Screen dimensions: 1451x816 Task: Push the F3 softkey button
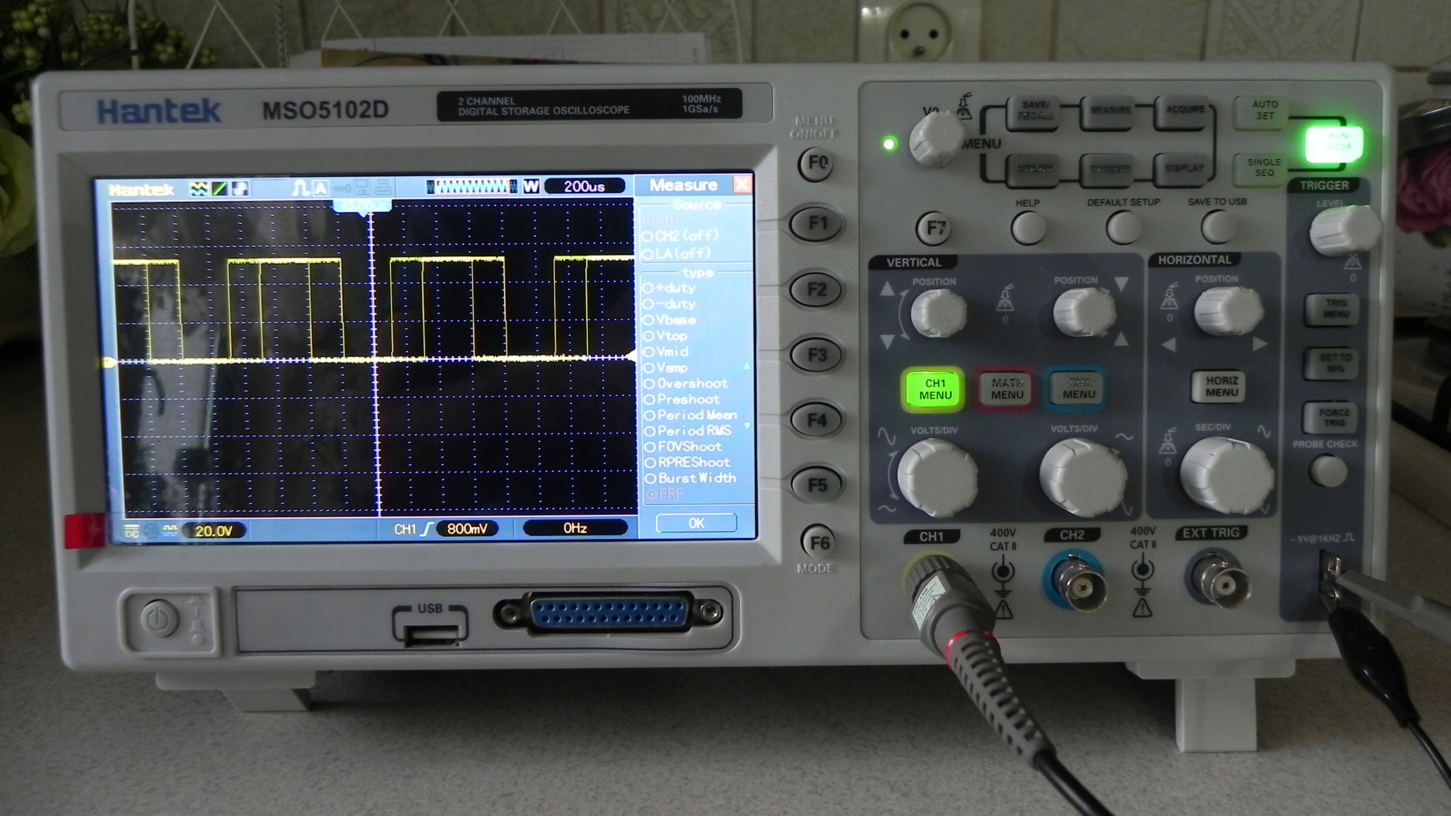(x=817, y=355)
